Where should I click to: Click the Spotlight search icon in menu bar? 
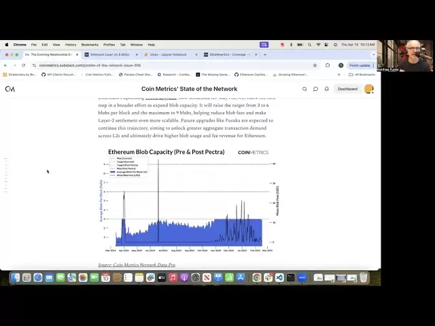click(310, 45)
